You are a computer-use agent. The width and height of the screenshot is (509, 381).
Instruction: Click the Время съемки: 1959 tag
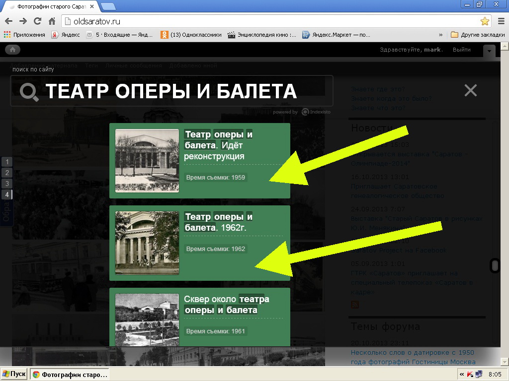[x=216, y=178]
